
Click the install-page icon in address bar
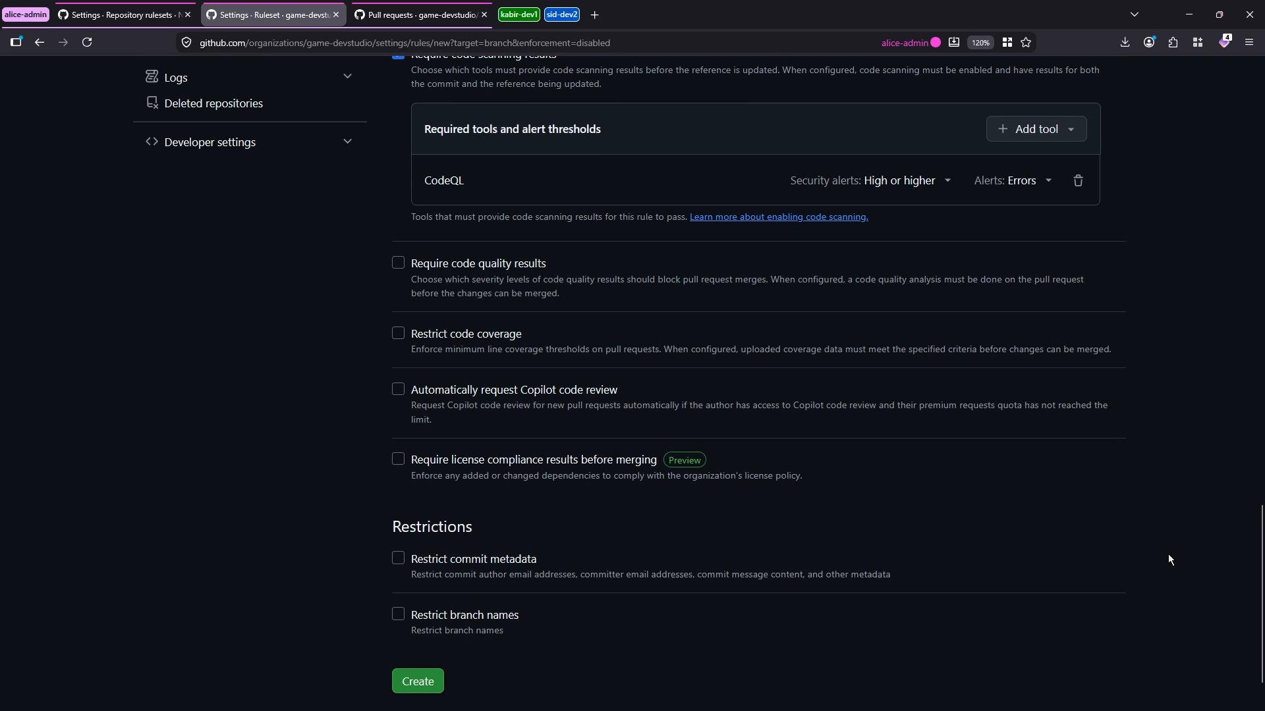[953, 43]
